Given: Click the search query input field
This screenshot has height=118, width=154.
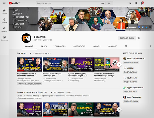Looking at the screenshot, I should 67,3.
